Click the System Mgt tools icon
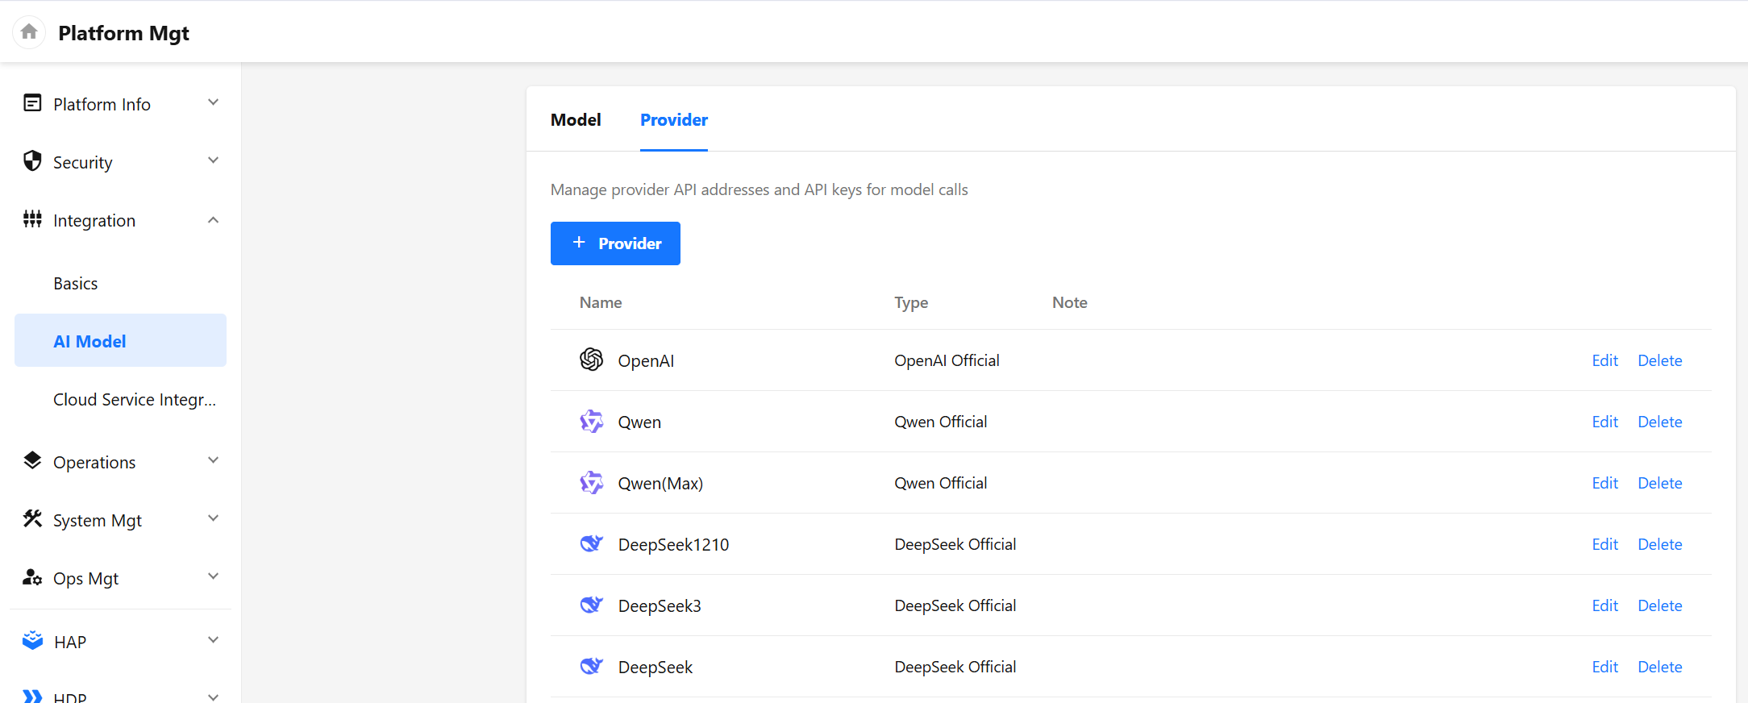This screenshot has height=703, width=1748. click(x=32, y=519)
